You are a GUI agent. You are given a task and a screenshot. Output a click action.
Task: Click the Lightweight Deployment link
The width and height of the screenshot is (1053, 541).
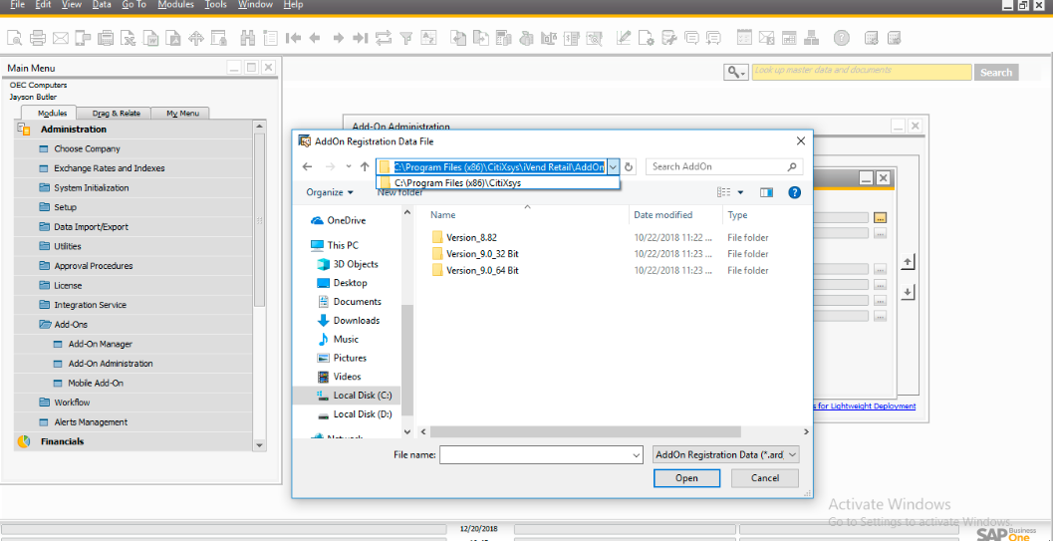click(x=864, y=406)
